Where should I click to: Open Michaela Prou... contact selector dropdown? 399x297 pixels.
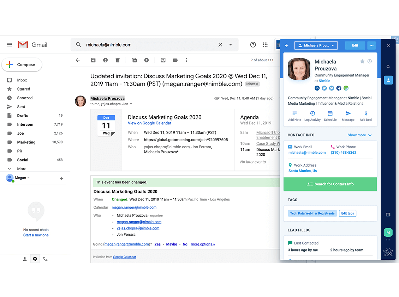tap(316, 45)
